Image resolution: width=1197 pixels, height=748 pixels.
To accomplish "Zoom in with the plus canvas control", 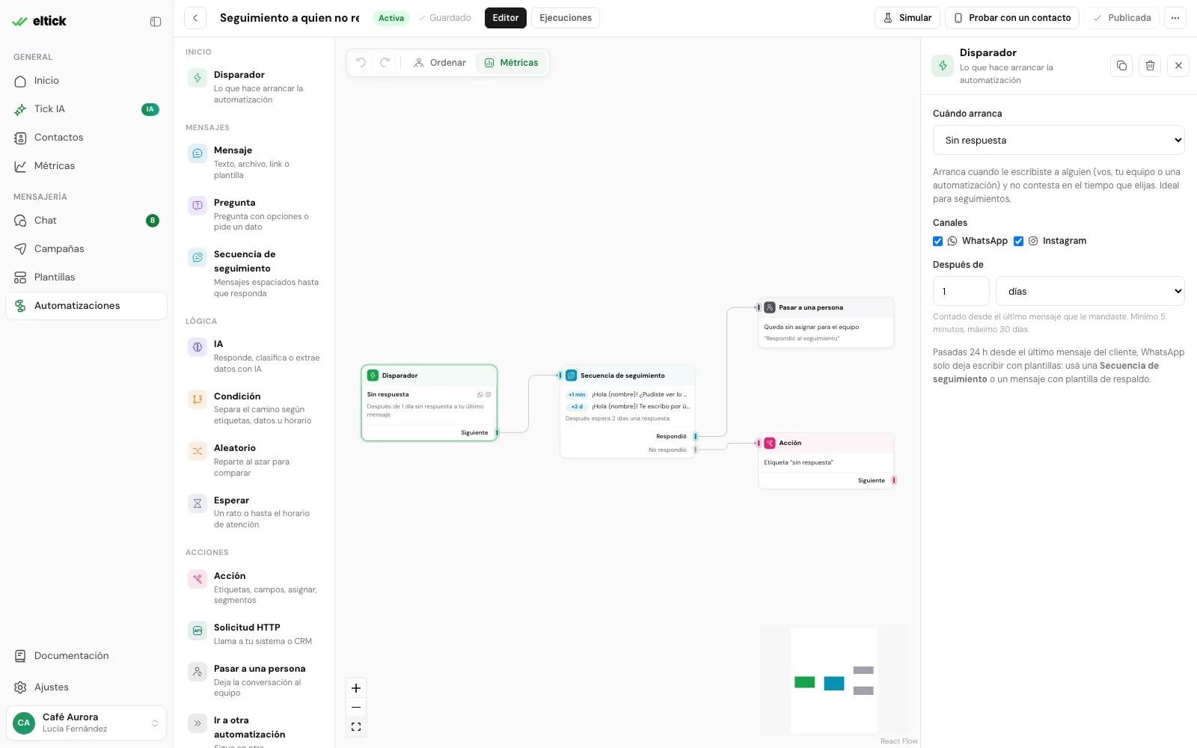I will tap(356, 688).
